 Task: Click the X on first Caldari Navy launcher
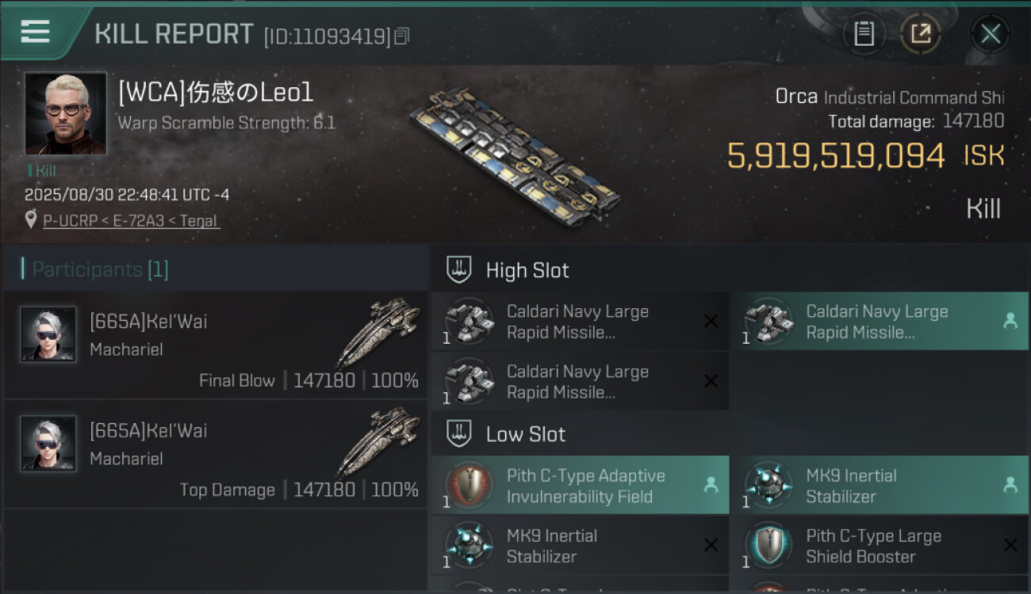pyautogui.click(x=711, y=322)
